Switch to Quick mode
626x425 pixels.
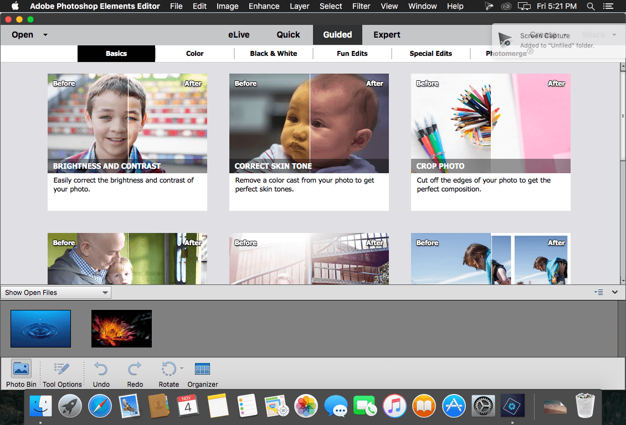288,35
